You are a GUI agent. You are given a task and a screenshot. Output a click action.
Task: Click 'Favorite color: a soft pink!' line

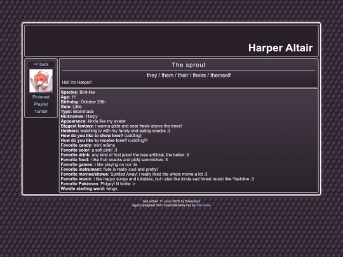[x=89, y=150]
